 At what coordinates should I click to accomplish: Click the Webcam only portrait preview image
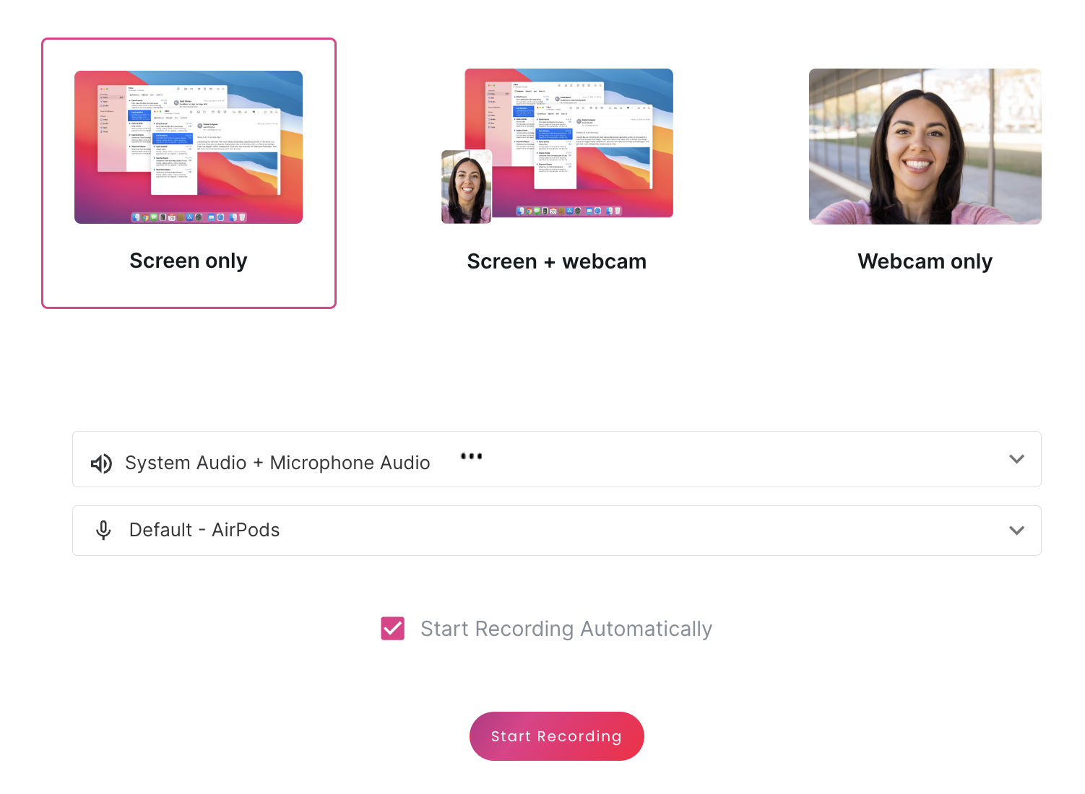point(925,147)
